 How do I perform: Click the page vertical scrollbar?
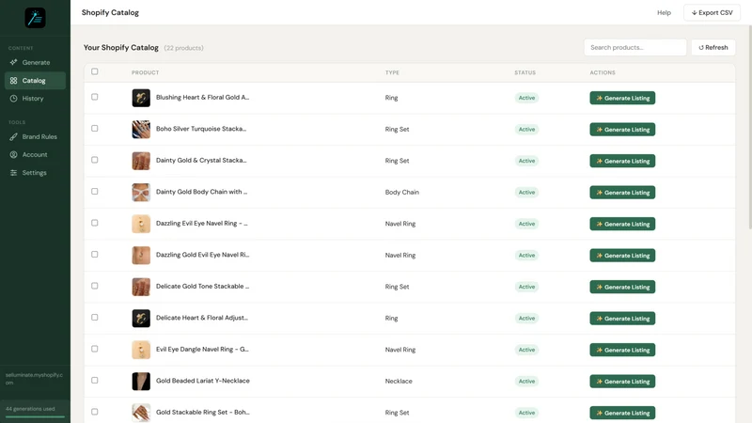click(749, 127)
